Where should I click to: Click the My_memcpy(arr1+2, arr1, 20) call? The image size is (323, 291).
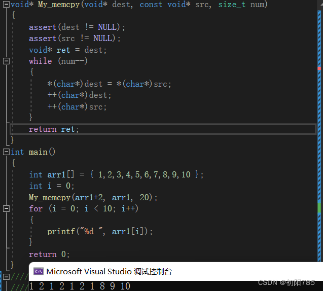93,198
